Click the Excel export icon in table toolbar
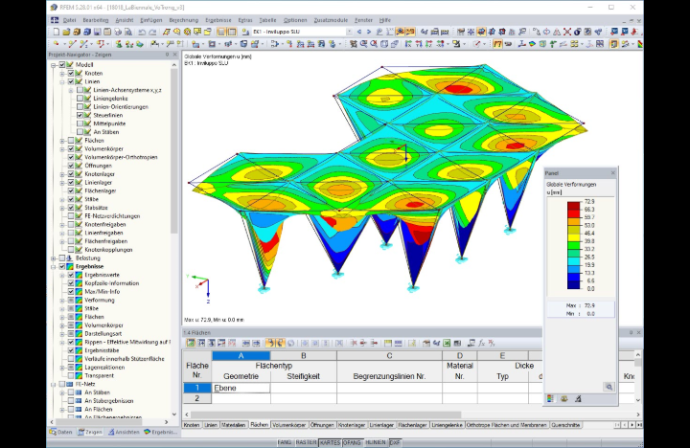 pos(447,343)
